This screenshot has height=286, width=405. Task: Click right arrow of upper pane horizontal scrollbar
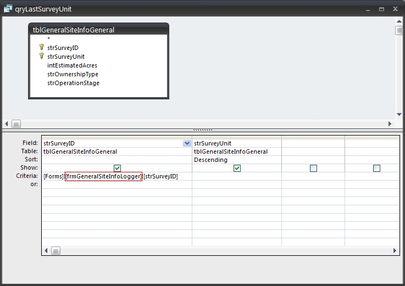pos(390,124)
